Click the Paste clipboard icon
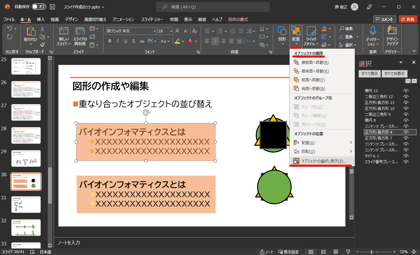 pos(31,31)
